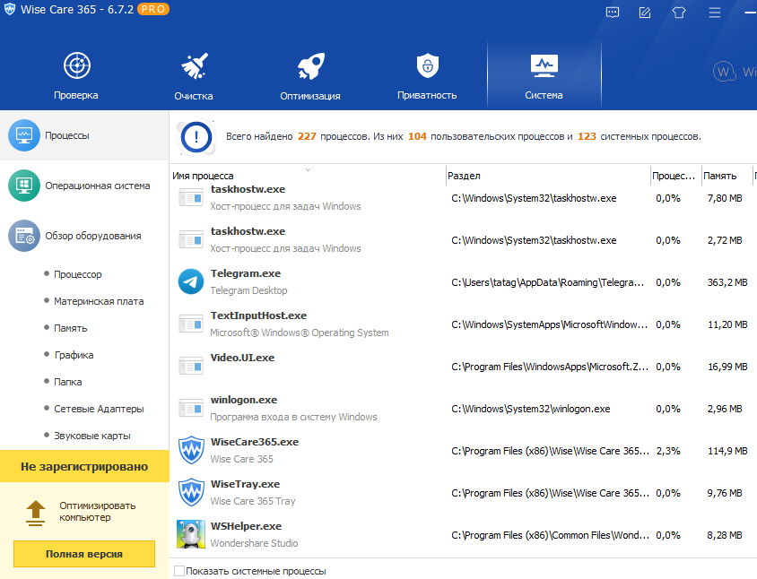The width and height of the screenshot is (757, 579).
Task: Sort by Раздел column header
Action: coord(464,176)
